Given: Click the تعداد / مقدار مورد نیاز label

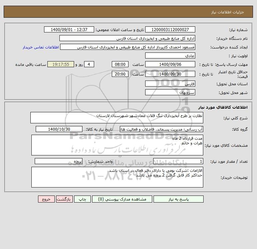Looking at the screenshot, I should point(229,161).
